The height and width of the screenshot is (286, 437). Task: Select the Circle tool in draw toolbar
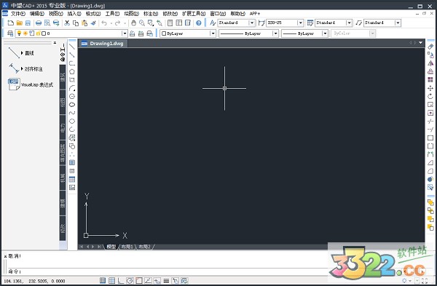point(72,96)
